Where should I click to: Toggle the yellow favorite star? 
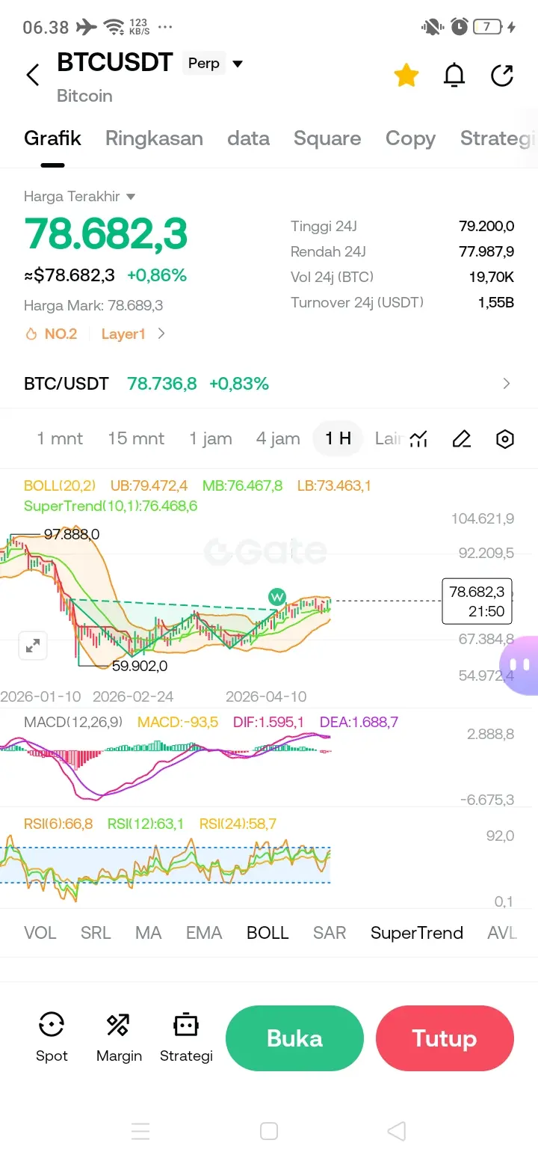pyautogui.click(x=406, y=75)
